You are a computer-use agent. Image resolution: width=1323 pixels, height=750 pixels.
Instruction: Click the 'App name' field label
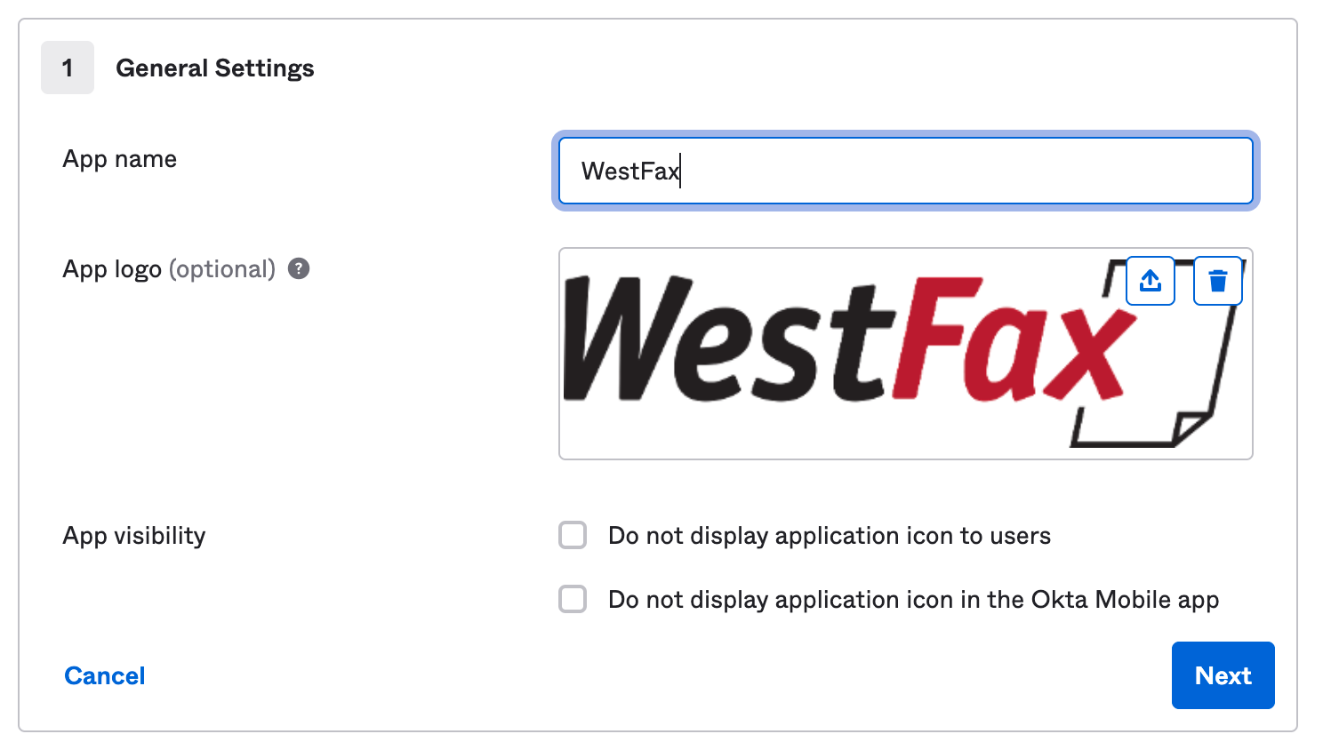point(120,159)
